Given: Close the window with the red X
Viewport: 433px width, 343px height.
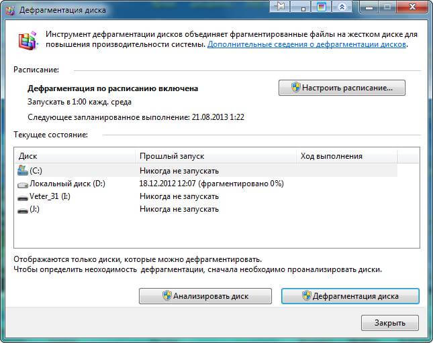Looking at the screenshot, I should [x=413, y=7].
